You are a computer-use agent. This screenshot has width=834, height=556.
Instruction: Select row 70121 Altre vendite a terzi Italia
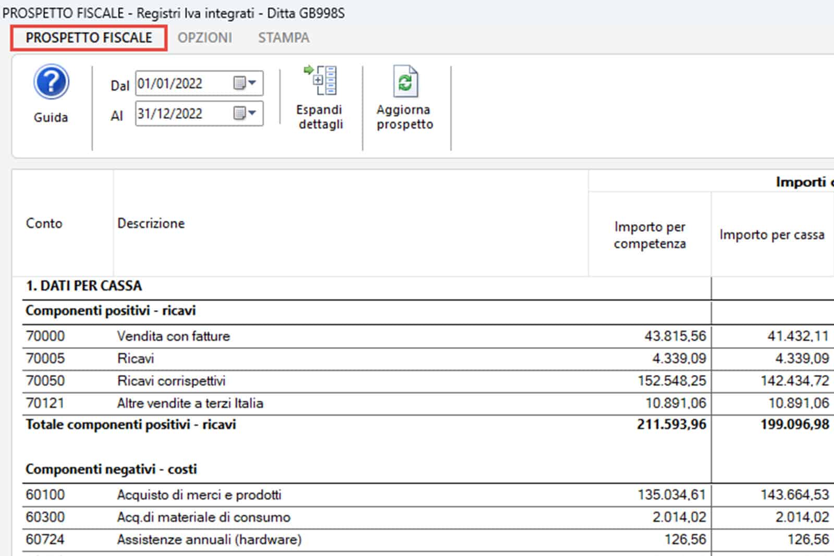[190, 403]
